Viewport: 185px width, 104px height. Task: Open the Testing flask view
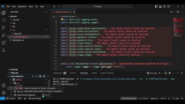point(4,50)
